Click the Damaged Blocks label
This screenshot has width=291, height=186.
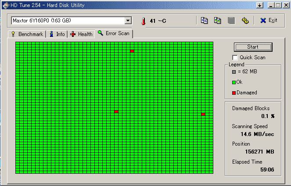point(251,108)
